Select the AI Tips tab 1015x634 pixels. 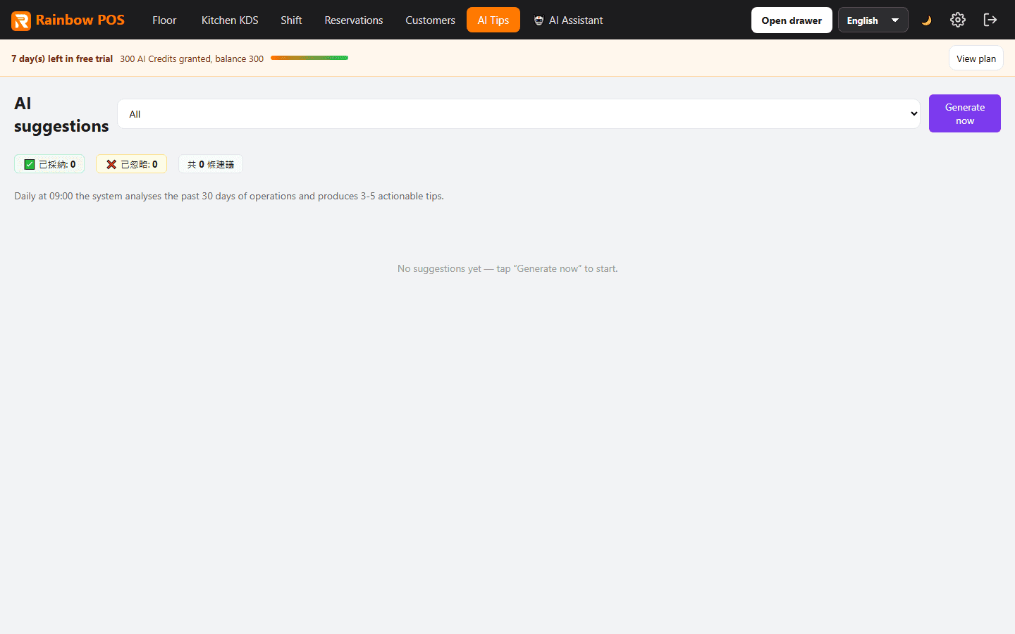point(493,20)
